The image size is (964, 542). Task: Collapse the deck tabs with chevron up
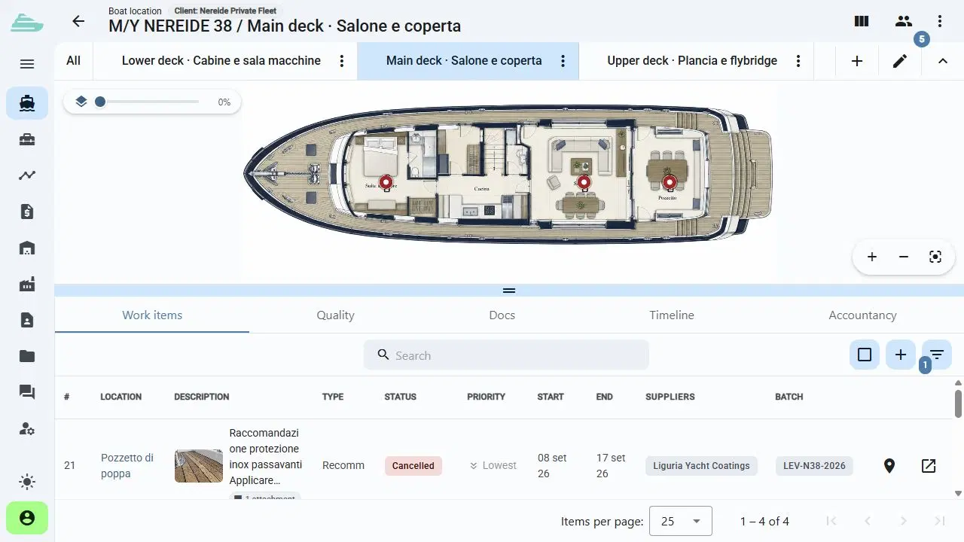tap(943, 61)
